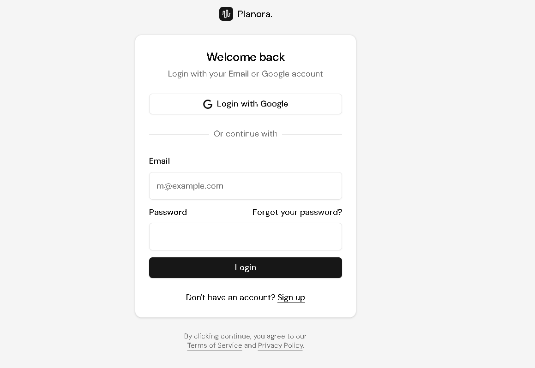Open the Terms of Service link
535x368 pixels.
tap(215, 345)
